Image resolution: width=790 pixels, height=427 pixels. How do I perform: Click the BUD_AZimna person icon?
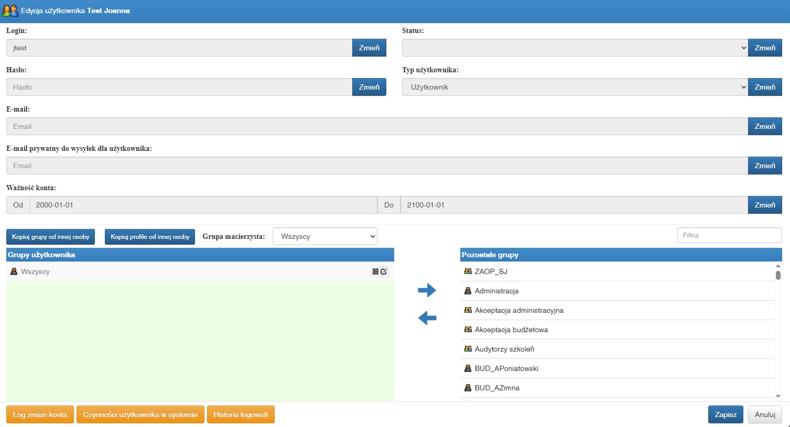coord(468,388)
